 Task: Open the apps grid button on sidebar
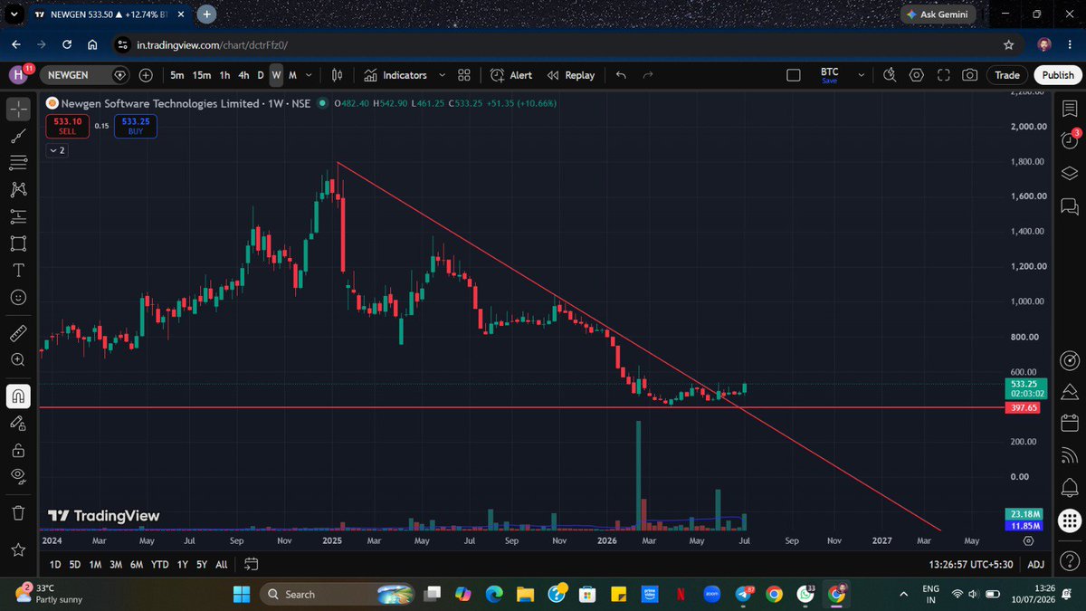[1069, 520]
